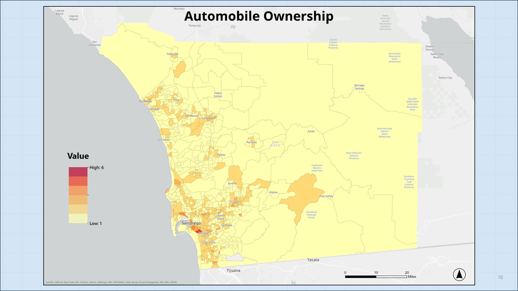Viewport: 518px width, 291px height.
Task: Click the Chula Vista map label
Action: [x=208, y=242]
